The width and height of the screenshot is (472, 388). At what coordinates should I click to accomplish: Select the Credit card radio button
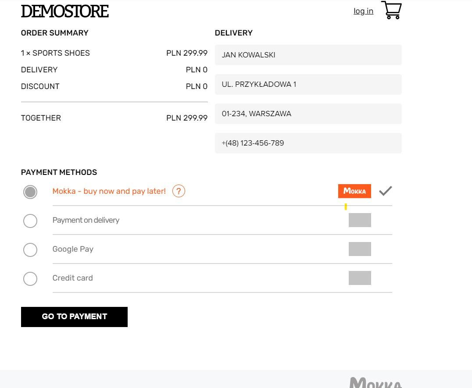point(30,279)
